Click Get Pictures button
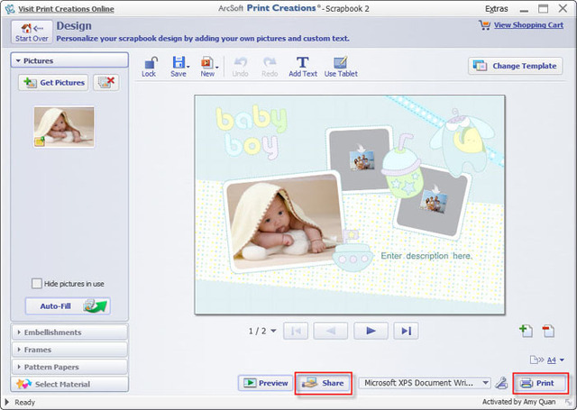This screenshot has width=577, height=410. pos(53,82)
